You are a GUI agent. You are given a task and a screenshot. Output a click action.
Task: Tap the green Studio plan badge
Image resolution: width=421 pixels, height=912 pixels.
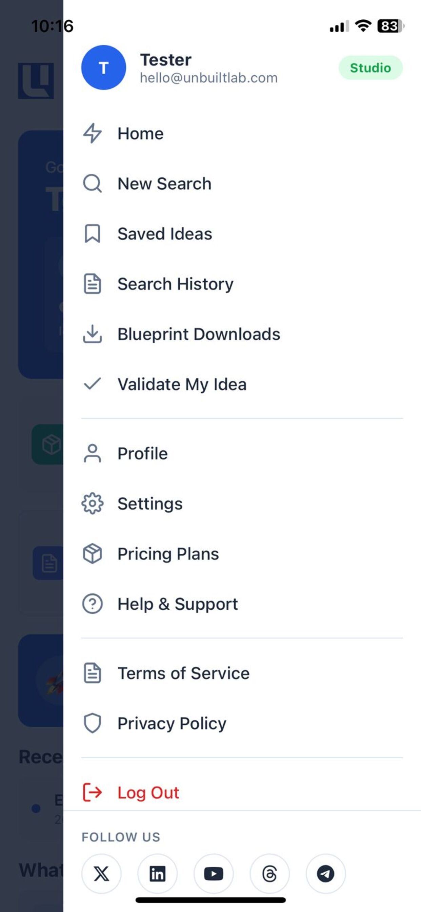point(370,68)
